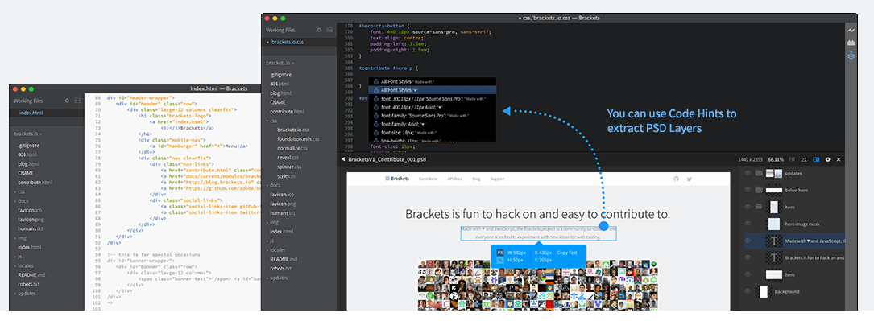Switch measurement units to percent
The image size is (874, 321).
click(500, 260)
